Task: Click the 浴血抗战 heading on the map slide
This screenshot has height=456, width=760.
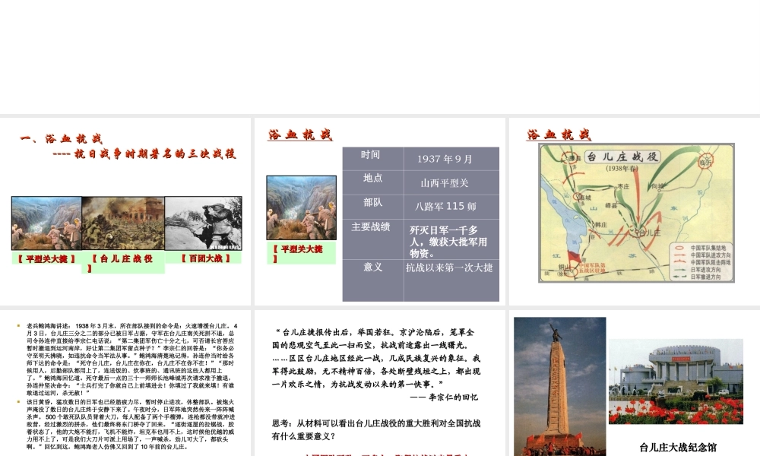Action: tap(559, 135)
